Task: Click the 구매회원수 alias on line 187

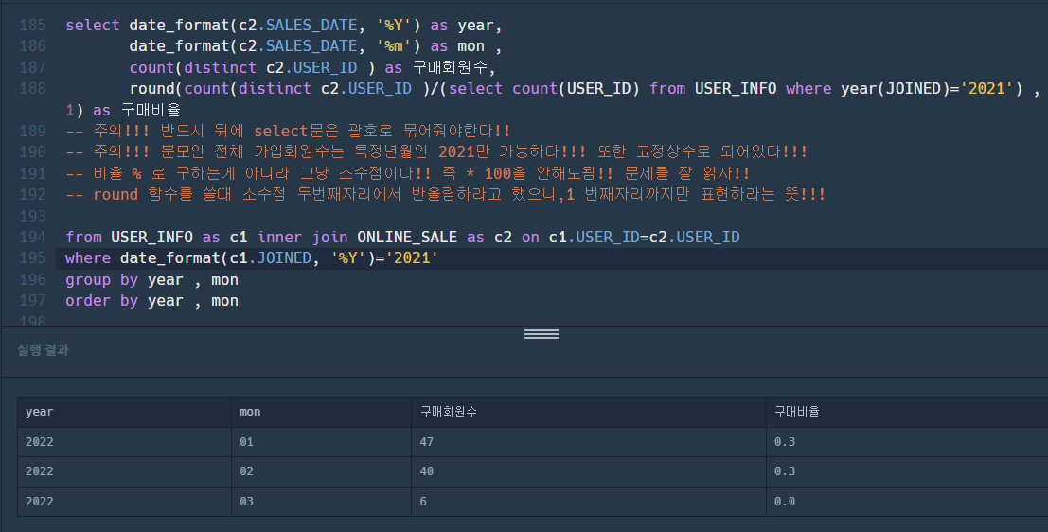Action: [x=450, y=67]
